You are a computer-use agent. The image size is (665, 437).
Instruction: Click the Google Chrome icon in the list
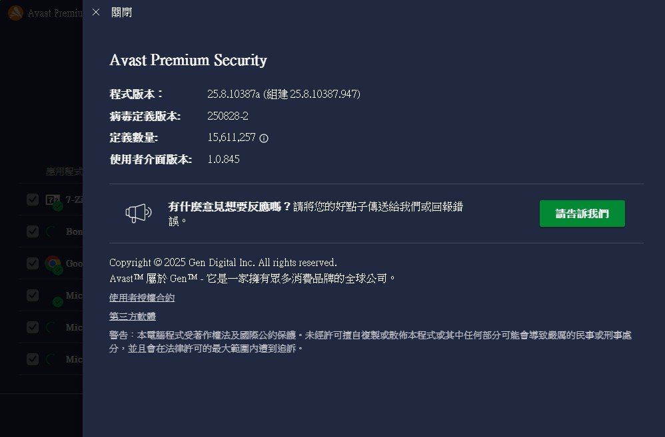coord(53,263)
